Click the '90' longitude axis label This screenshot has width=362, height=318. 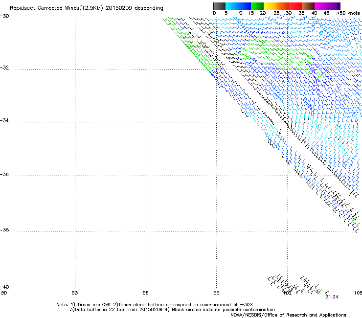tap(4, 293)
